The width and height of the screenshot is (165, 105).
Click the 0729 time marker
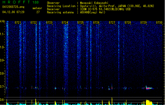point(143,23)
